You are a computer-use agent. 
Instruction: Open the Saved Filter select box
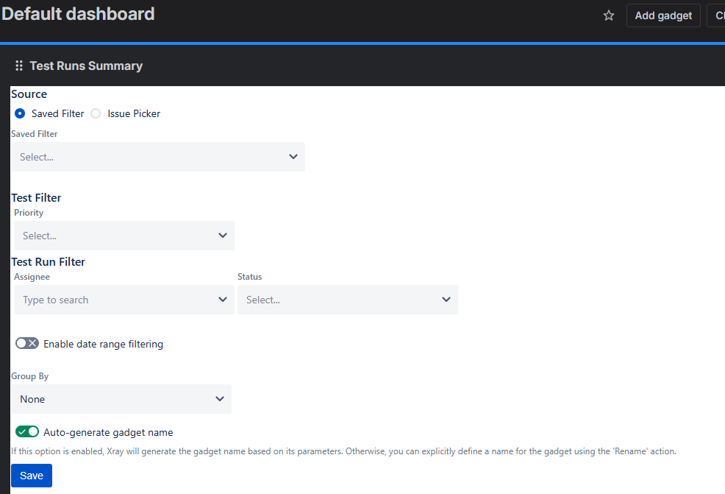click(147, 157)
